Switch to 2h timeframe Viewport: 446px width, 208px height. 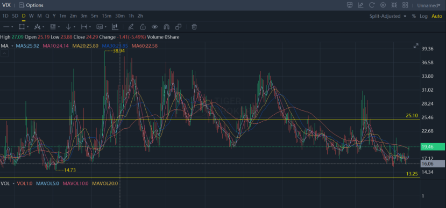point(140,16)
